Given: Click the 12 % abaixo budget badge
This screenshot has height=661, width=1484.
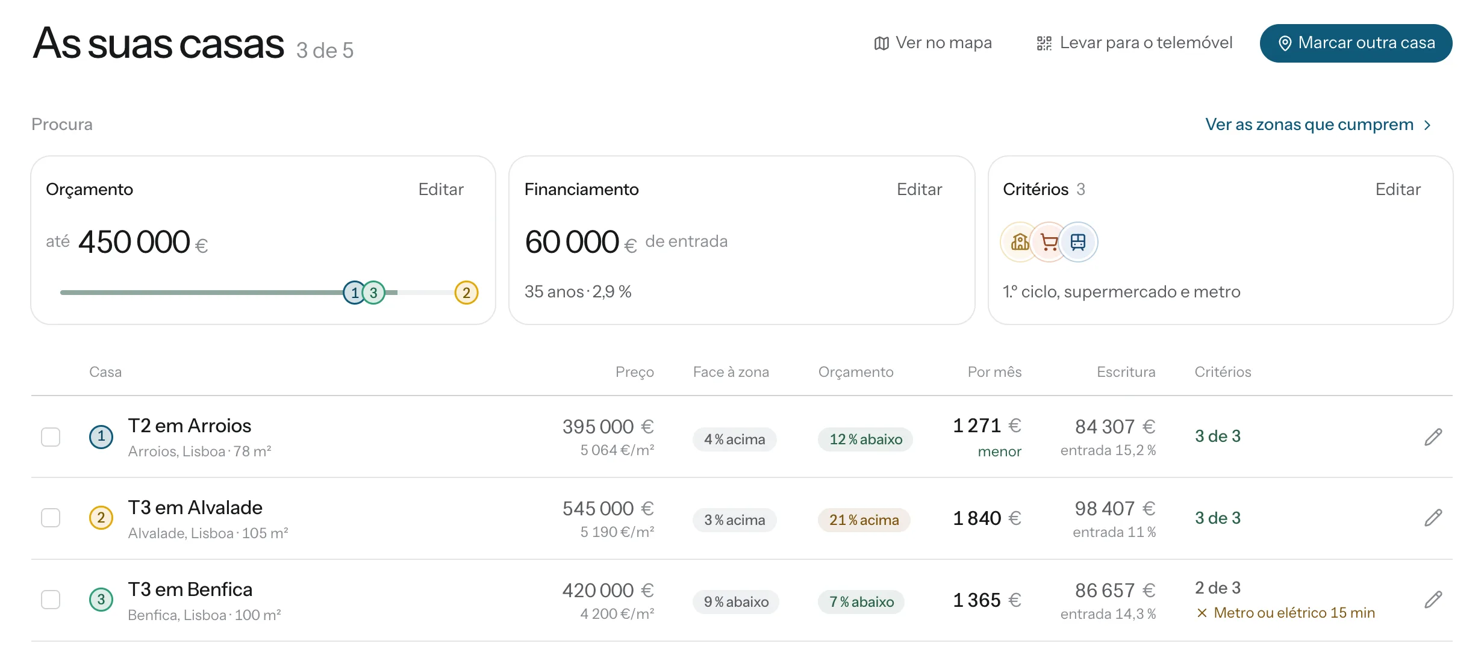Looking at the screenshot, I should (x=865, y=439).
